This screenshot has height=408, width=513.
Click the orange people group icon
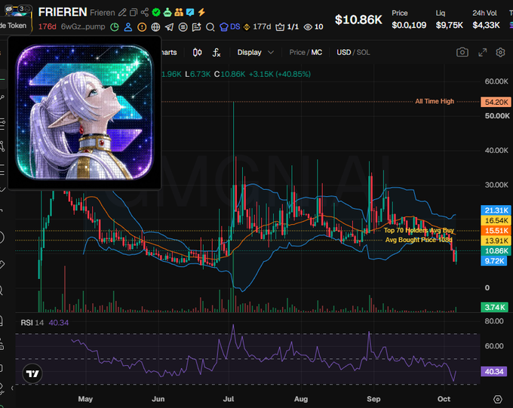(179, 12)
